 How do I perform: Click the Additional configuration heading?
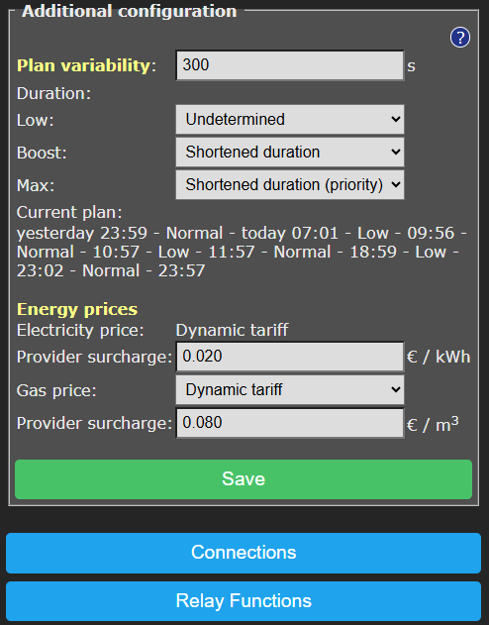129,11
